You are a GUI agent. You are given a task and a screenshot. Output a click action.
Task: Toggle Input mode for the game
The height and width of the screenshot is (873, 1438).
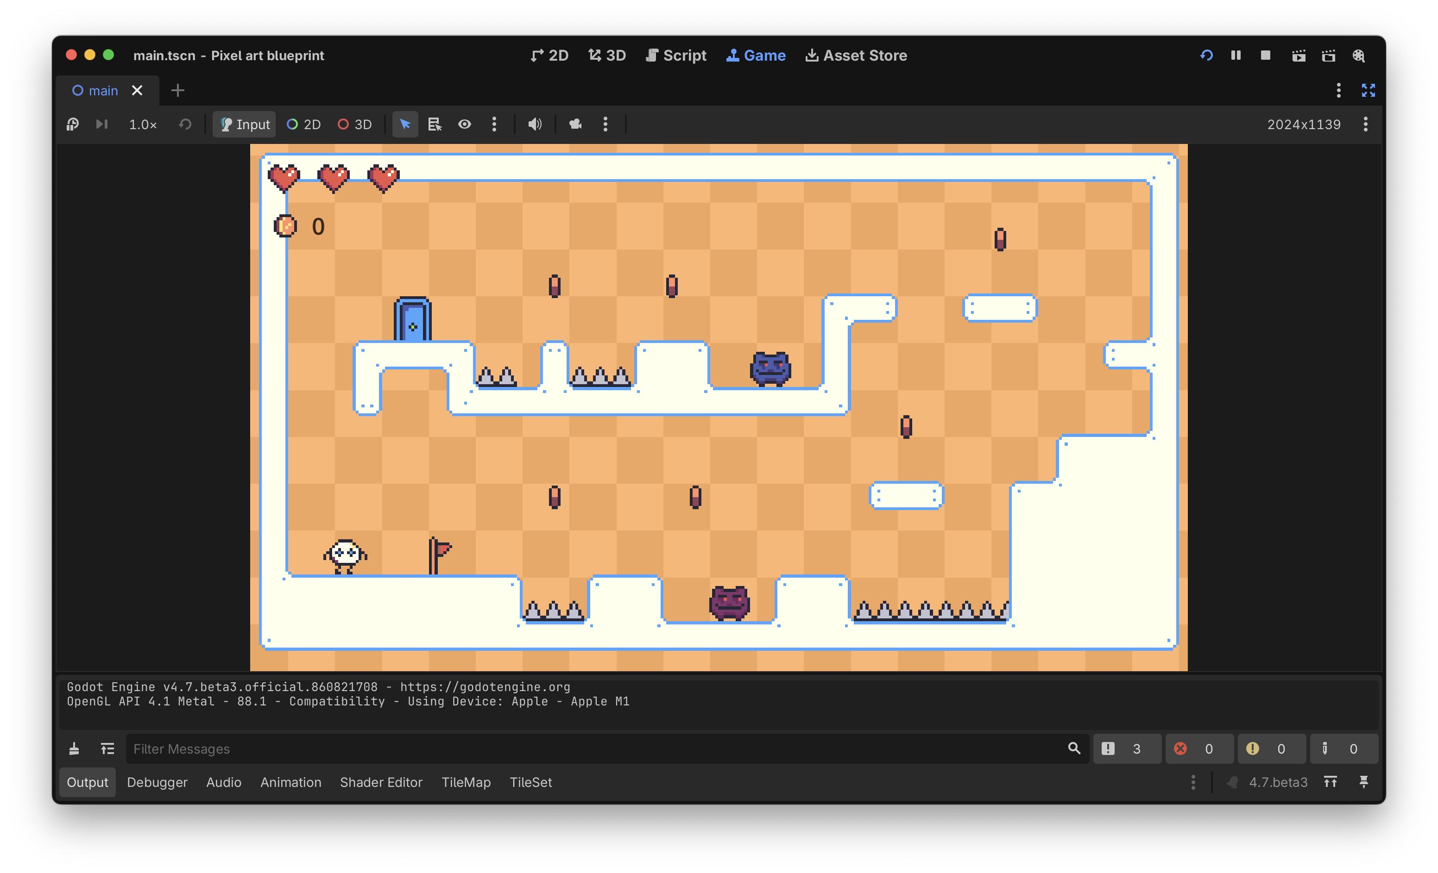click(245, 124)
